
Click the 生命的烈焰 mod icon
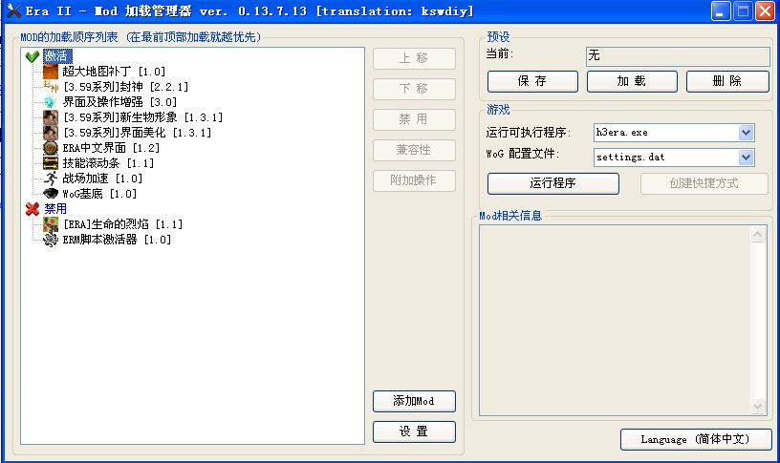pos(51,224)
